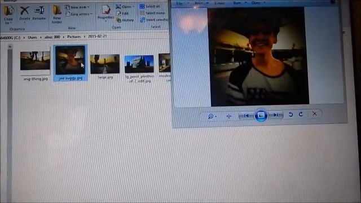Open the Burn menu in Photo Viewer
This screenshot has height=203, width=361.
pyautogui.click(x=237, y=3)
